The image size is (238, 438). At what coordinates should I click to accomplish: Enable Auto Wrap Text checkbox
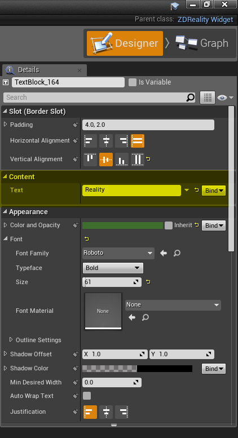[87, 396]
